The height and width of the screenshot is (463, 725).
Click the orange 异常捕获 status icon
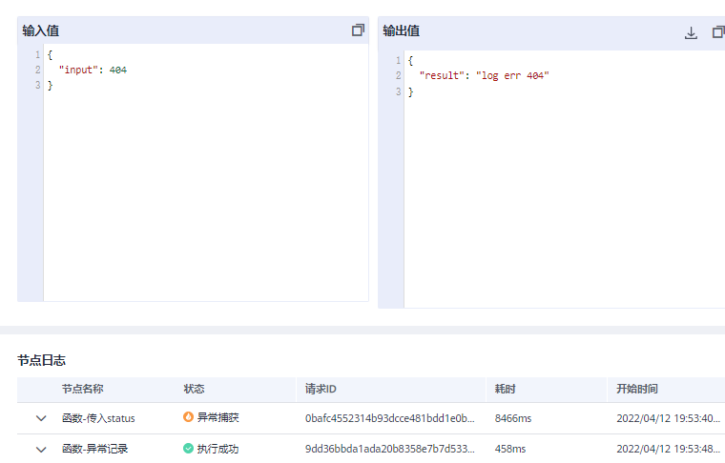tap(188, 417)
